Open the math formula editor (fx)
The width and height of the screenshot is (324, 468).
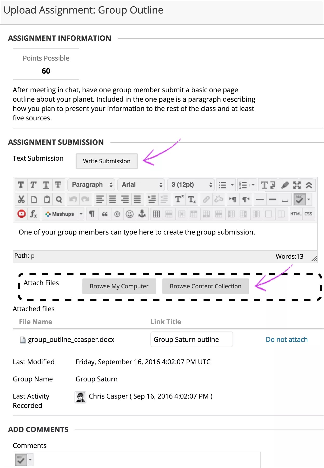tap(34, 214)
